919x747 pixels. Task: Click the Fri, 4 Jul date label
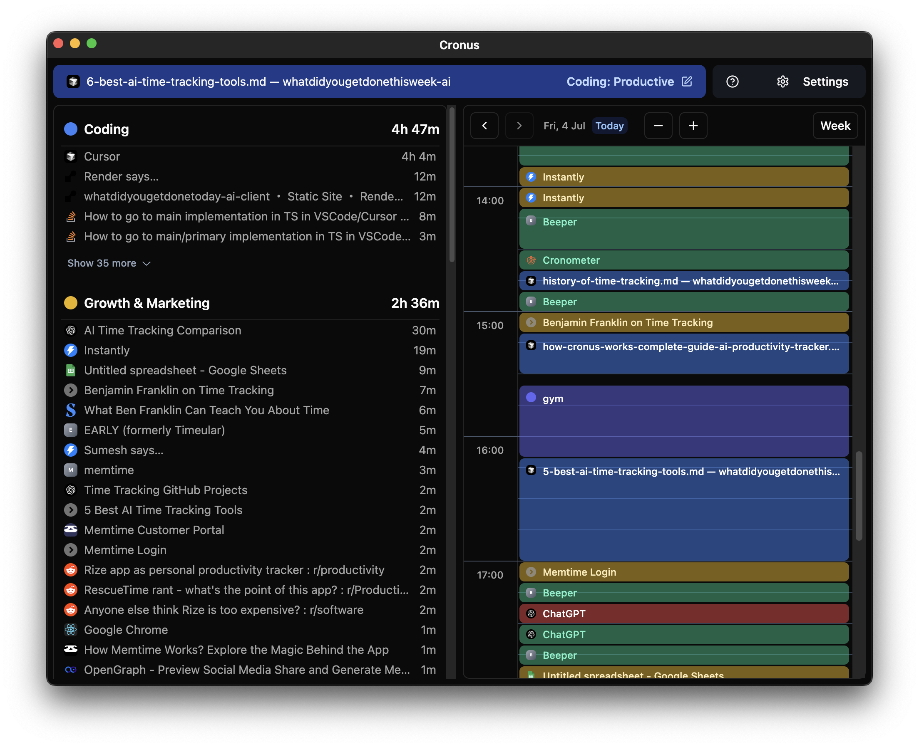(564, 126)
